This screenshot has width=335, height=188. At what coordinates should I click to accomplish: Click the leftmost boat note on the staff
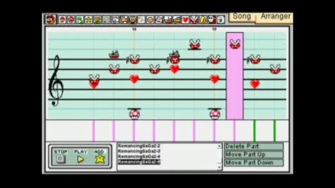114,54
